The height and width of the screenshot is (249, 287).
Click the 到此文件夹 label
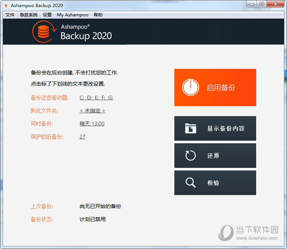point(44,111)
